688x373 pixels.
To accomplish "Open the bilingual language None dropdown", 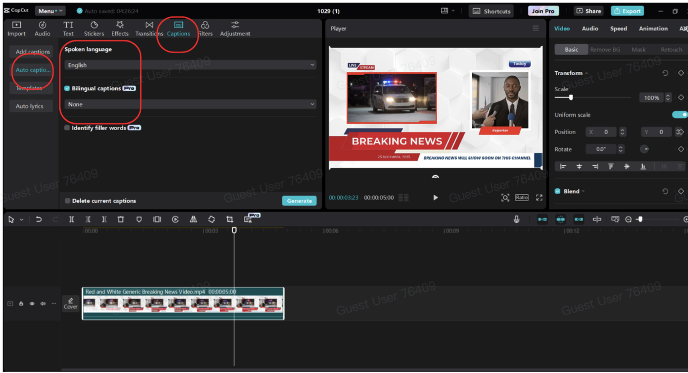I will (x=190, y=104).
